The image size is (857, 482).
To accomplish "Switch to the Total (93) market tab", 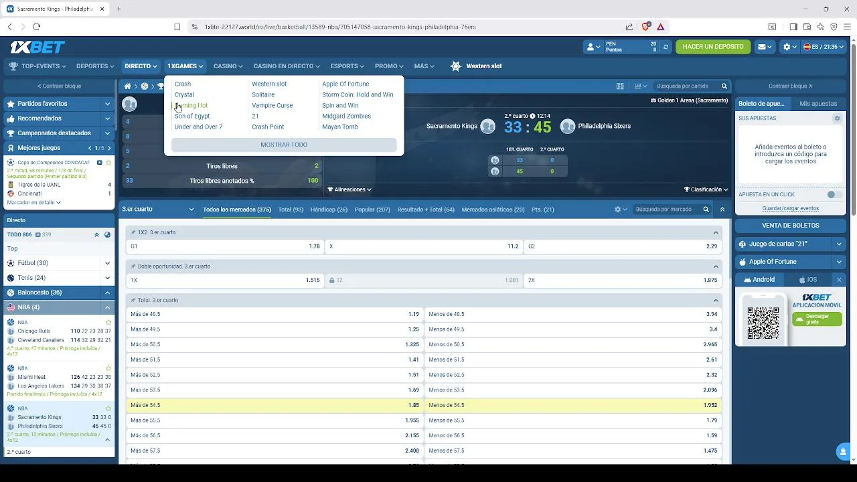I will pos(291,210).
